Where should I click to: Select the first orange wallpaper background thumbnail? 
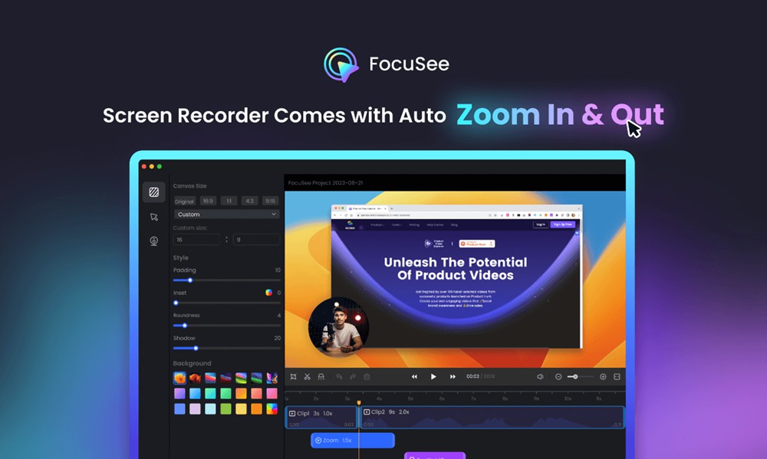pos(179,378)
